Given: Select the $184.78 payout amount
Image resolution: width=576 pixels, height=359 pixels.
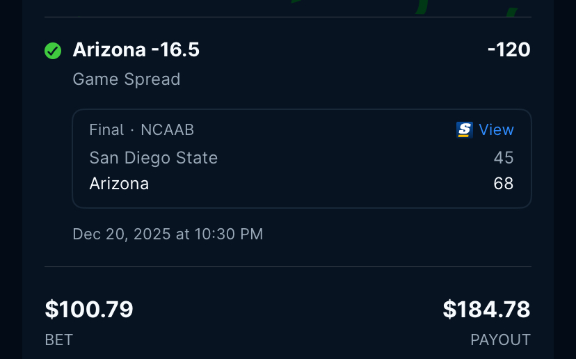Looking at the screenshot, I should 486,310.
